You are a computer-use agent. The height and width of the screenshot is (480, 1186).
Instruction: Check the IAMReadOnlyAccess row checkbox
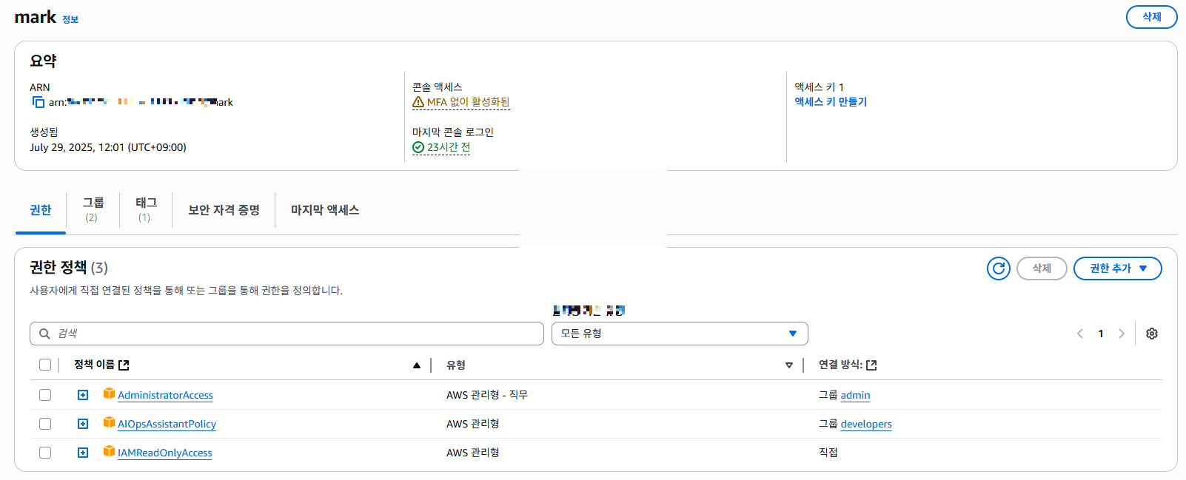click(x=45, y=453)
